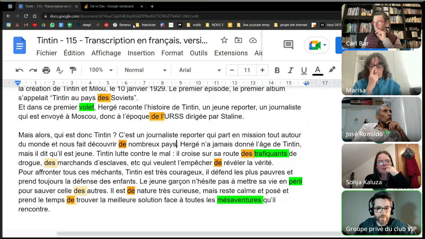This screenshot has height=239, width=425.
Task: Open the WhatsApp bookmark icon
Action: [52, 25]
